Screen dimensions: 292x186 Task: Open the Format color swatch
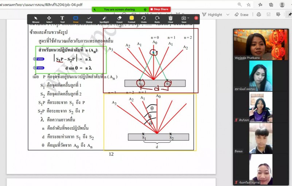click(132, 19)
